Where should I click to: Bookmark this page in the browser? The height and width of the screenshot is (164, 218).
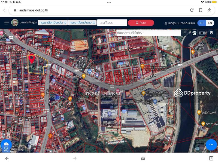(x=201, y=10)
